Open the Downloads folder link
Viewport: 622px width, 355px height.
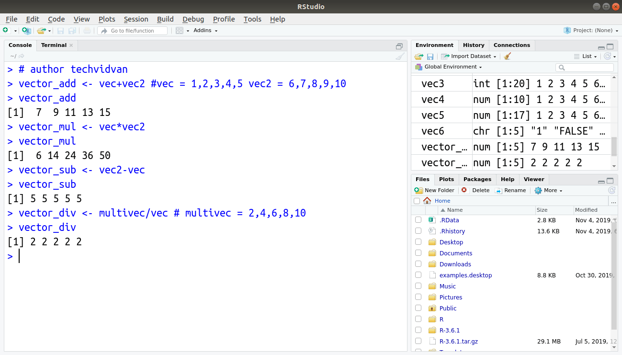455,264
